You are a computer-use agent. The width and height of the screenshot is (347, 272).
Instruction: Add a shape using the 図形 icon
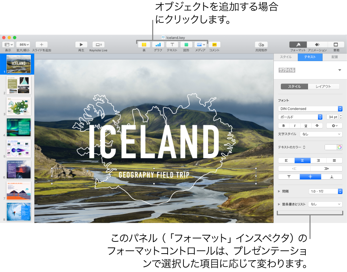186,45
